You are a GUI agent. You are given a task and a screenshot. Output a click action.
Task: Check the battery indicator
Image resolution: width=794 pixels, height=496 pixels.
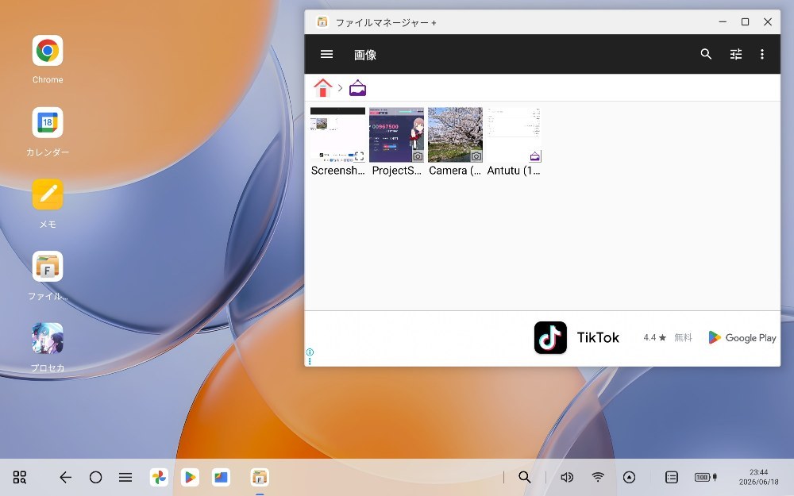[706, 477]
